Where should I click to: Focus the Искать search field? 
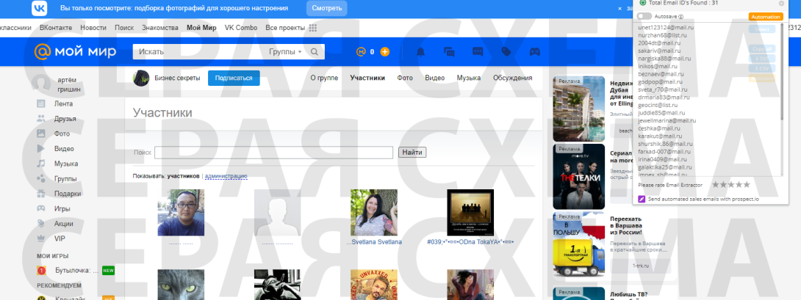pyautogui.click(x=199, y=51)
